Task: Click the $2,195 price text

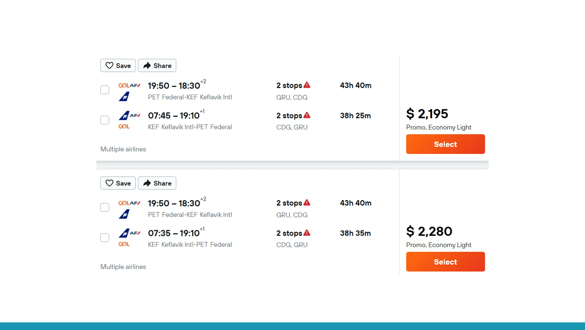Action: (427, 114)
